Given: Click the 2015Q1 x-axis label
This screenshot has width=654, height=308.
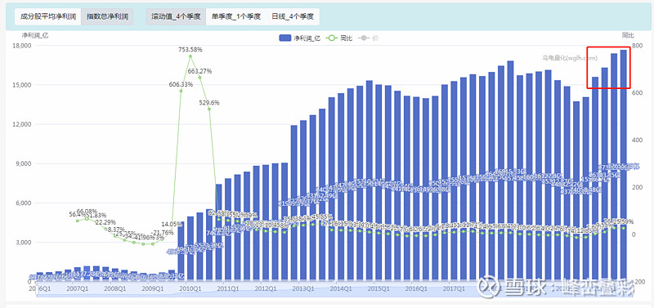Looking at the screenshot, I should click(379, 288).
